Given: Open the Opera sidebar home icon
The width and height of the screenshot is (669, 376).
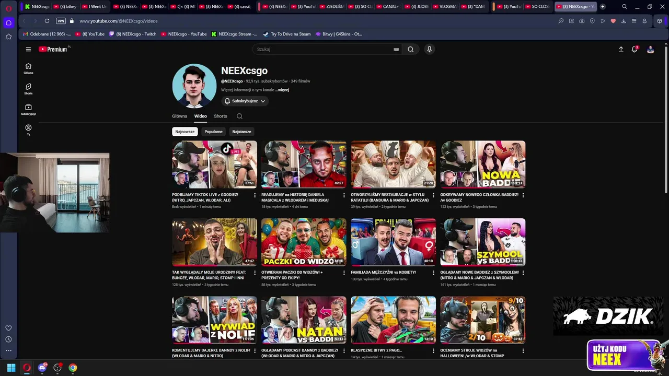Looking at the screenshot, I should (8, 22).
